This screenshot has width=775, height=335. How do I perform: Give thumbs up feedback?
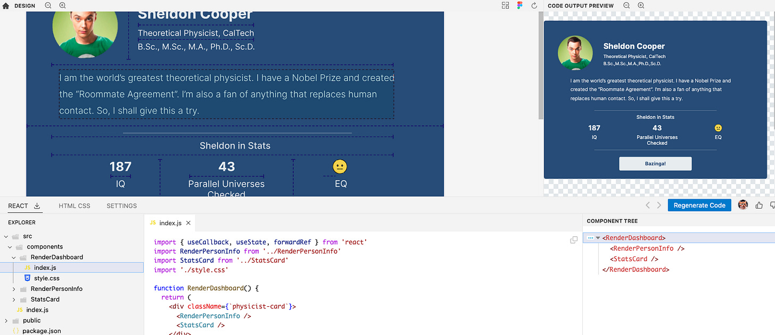[x=759, y=205]
